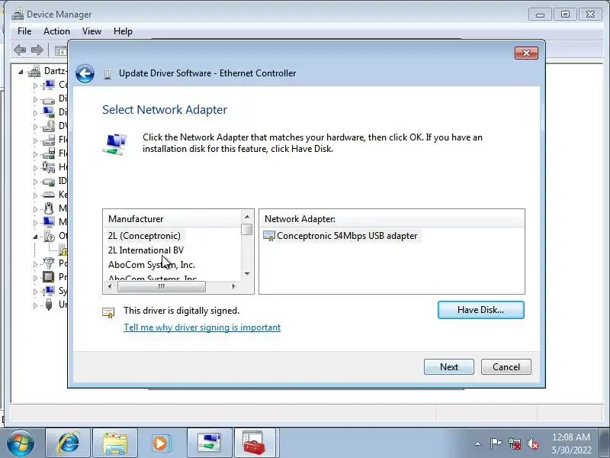Viewport: 610px width, 458px height.
Task: Open 'Tell me why driver signing is important'
Action: point(202,327)
